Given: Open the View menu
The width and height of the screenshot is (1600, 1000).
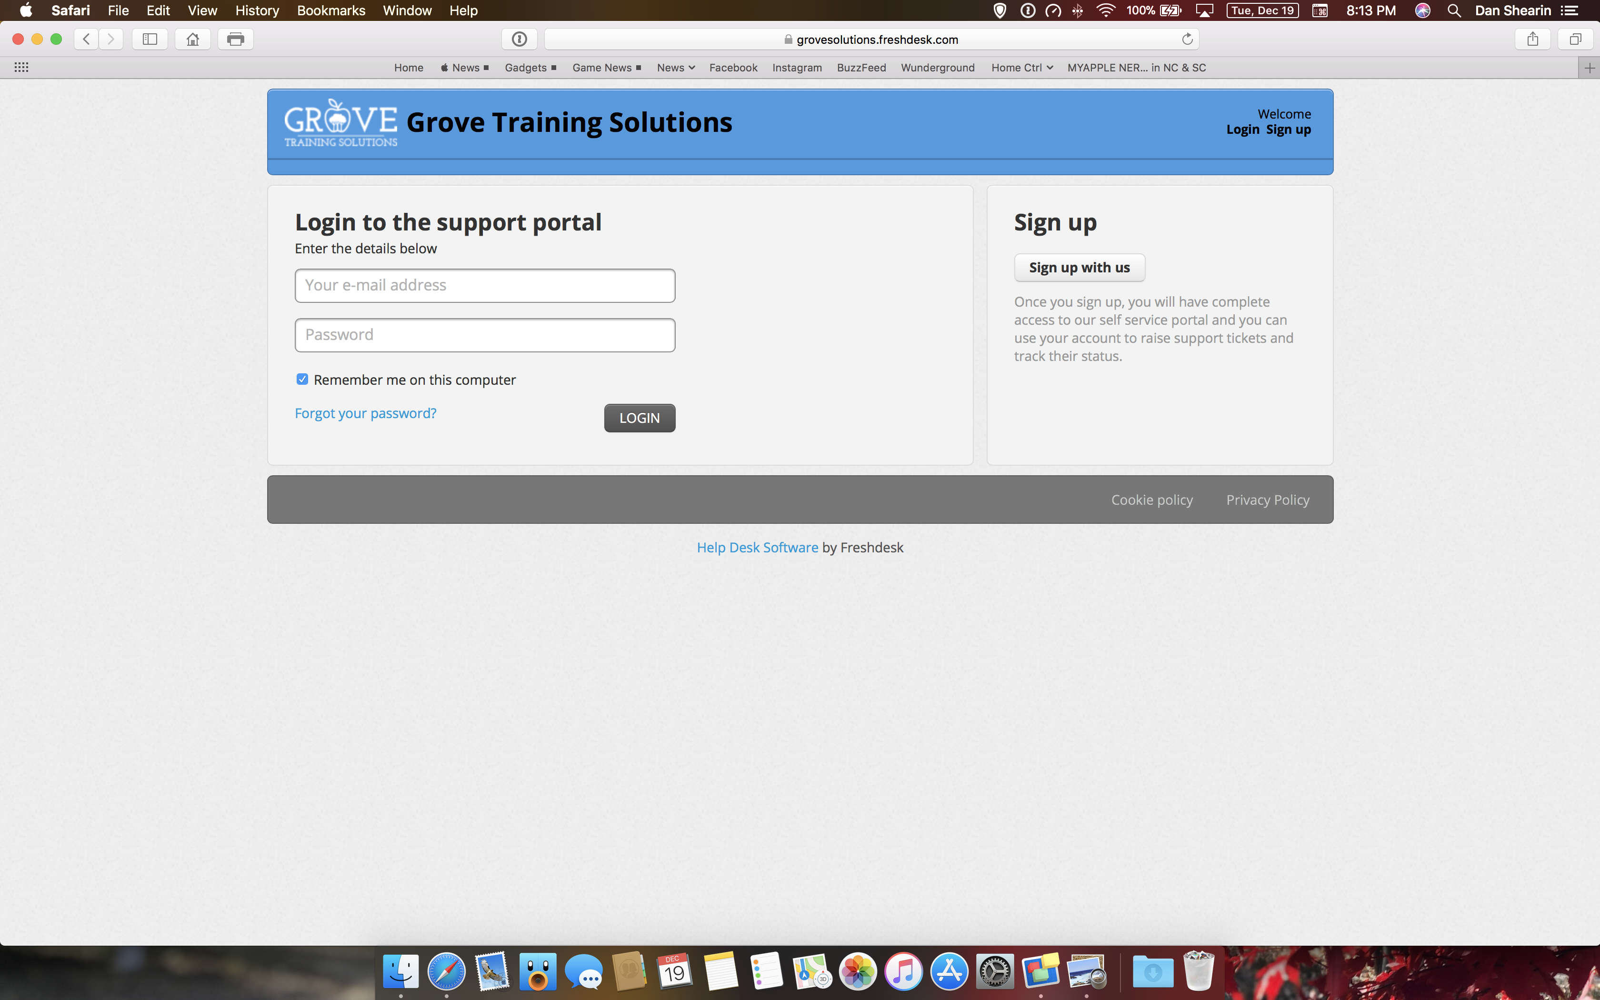Looking at the screenshot, I should click(x=202, y=10).
